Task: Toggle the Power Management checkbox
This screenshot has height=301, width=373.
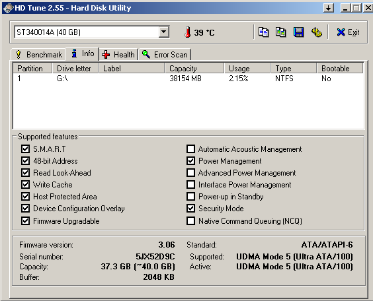Action: [190, 160]
